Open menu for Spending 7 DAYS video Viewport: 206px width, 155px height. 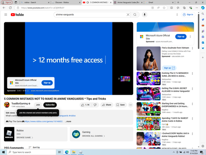coord(192,119)
